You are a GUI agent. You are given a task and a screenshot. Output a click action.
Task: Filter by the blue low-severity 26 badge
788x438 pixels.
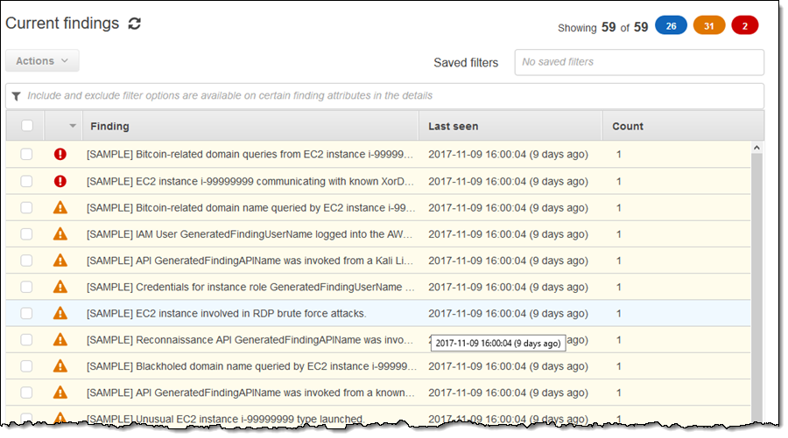[671, 27]
